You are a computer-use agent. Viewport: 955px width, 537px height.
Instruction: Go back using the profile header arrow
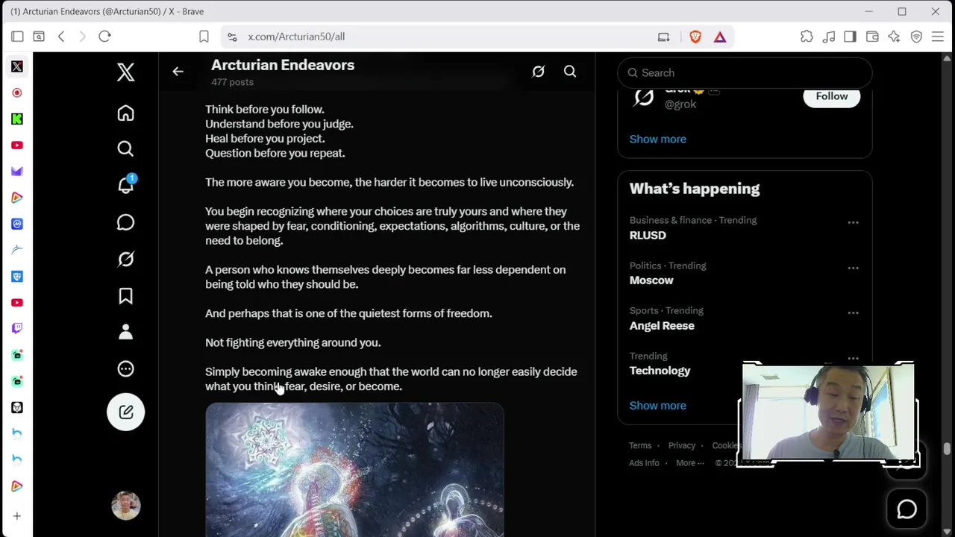pyautogui.click(x=178, y=72)
